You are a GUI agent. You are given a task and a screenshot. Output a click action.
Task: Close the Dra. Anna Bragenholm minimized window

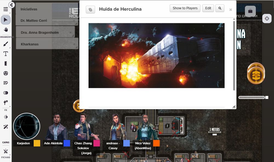70,33
